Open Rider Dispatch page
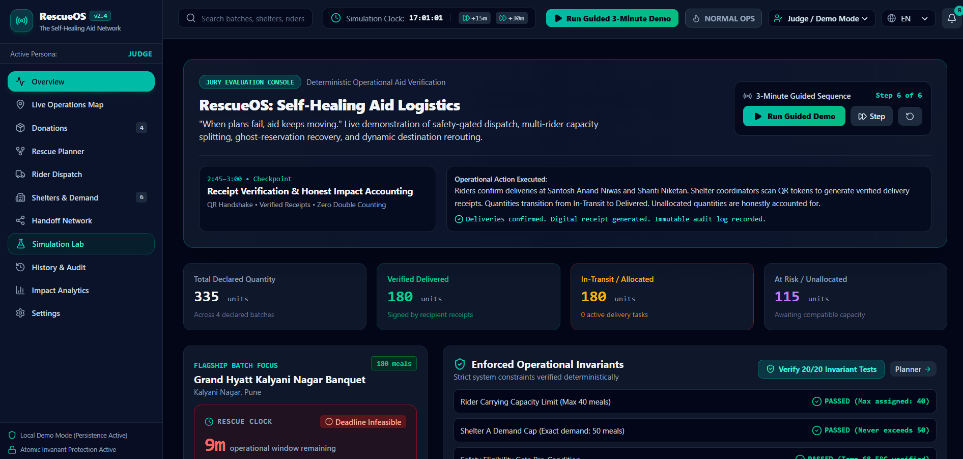 [x=81, y=175]
